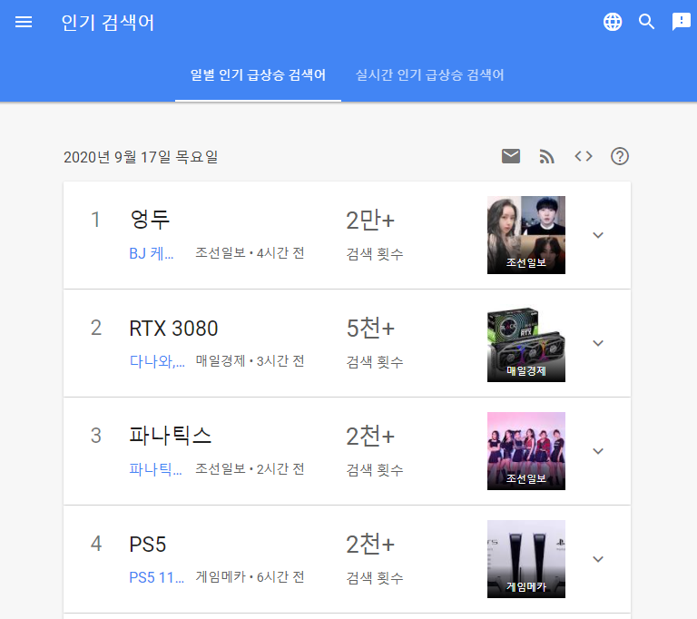
Task: Click the search magnifier icon
Action: [647, 22]
